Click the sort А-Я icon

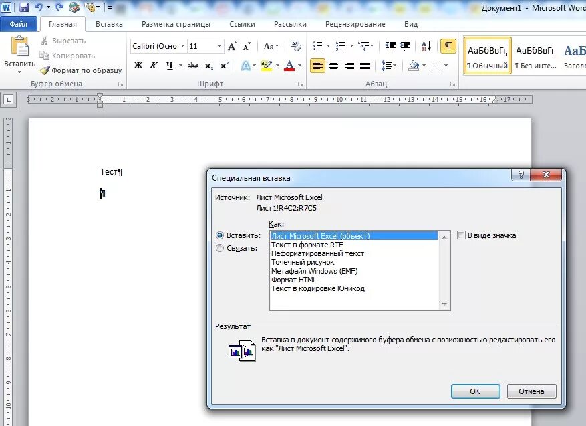(426, 46)
